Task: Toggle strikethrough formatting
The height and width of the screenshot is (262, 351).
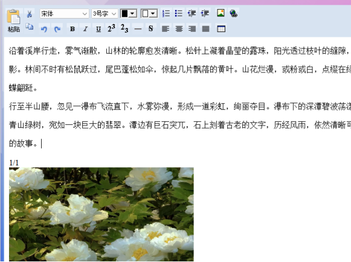Action: coord(150,28)
